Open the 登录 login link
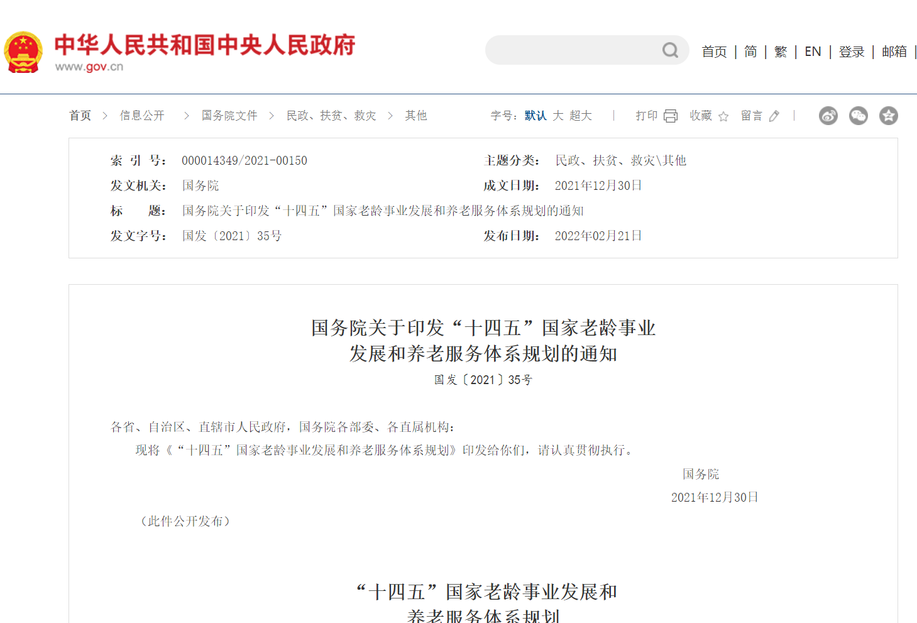Screen dimensions: 917x623 pos(852,52)
